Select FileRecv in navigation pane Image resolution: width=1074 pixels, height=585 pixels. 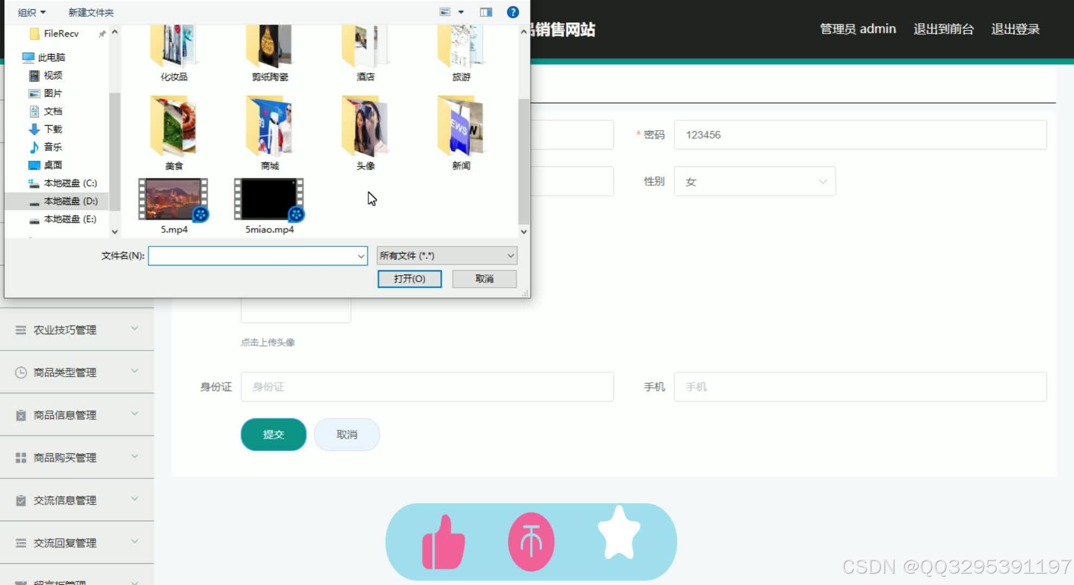click(x=61, y=34)
